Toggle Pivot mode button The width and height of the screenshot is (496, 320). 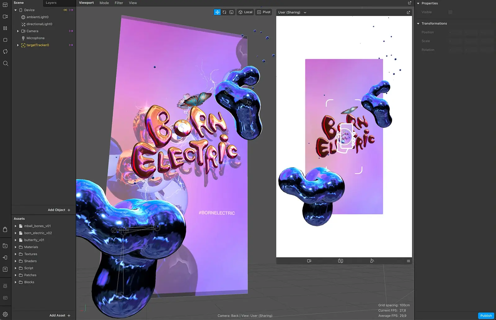click(264, 12)
